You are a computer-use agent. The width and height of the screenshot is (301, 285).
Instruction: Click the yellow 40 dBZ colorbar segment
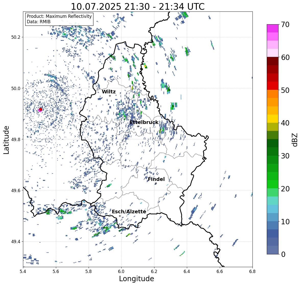pyautogui.click(x=273, y=119)
